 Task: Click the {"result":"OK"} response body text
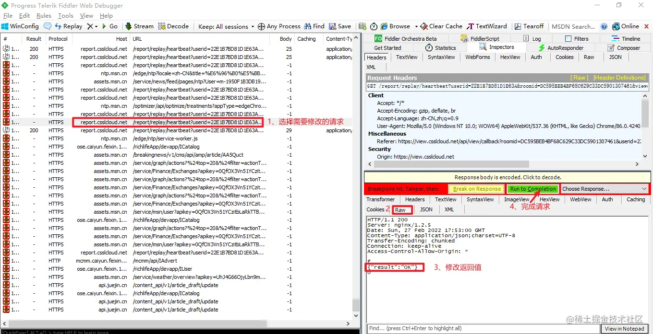394,267
